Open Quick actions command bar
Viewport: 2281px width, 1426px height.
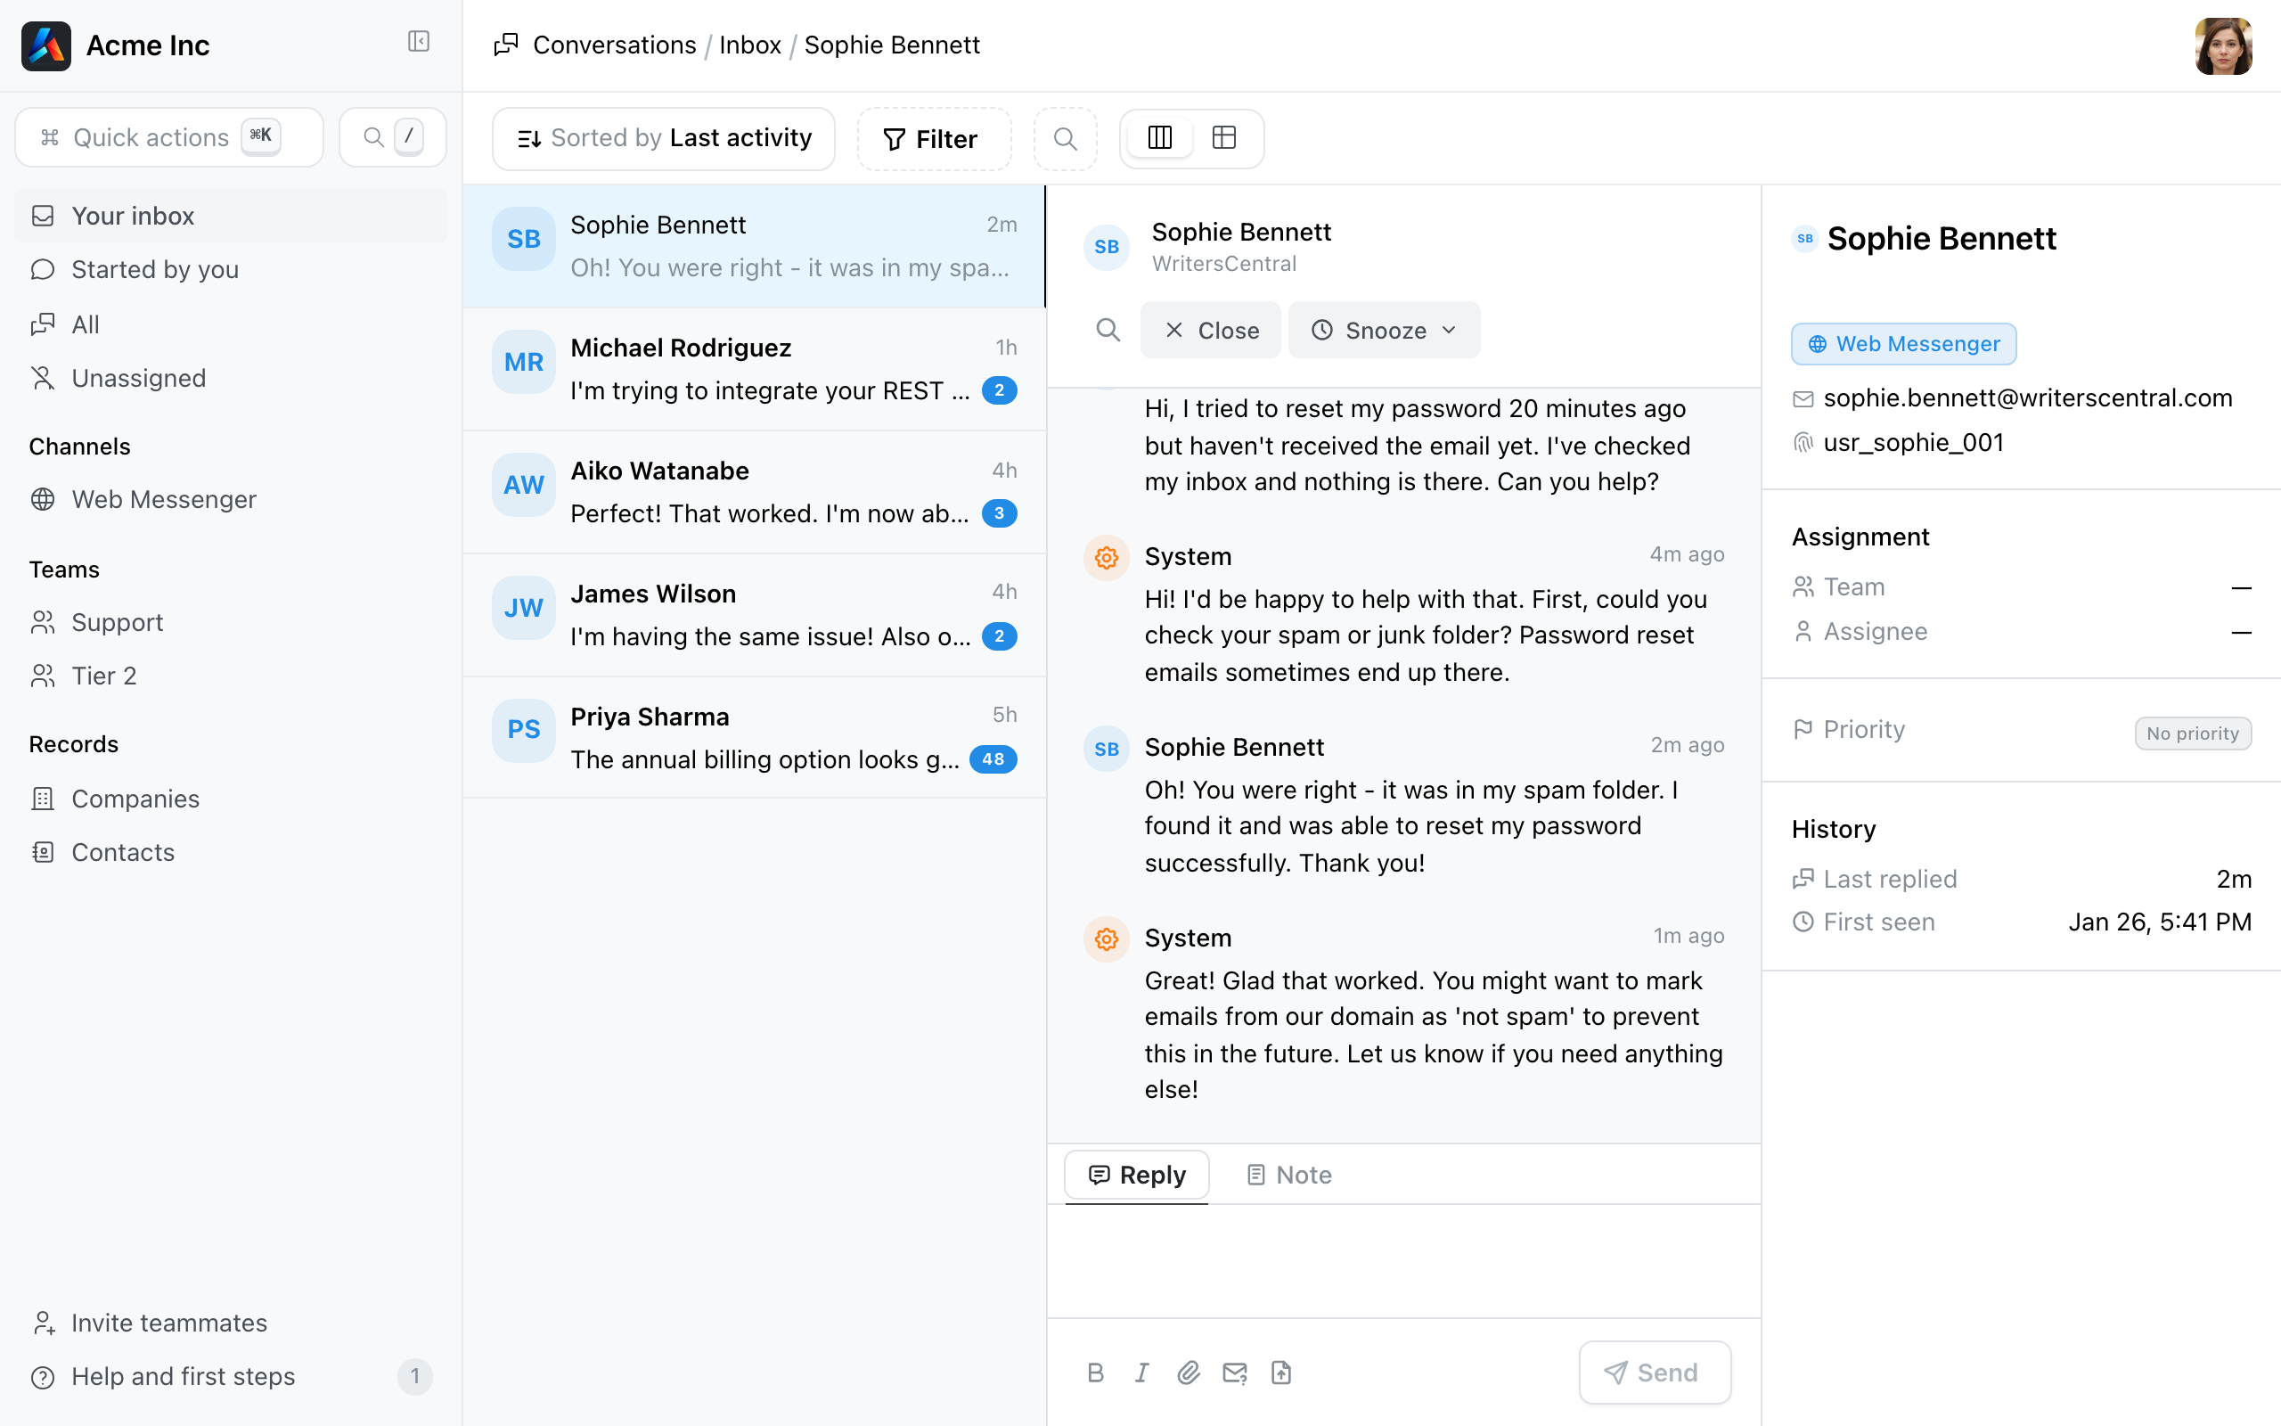pos(168,137)
